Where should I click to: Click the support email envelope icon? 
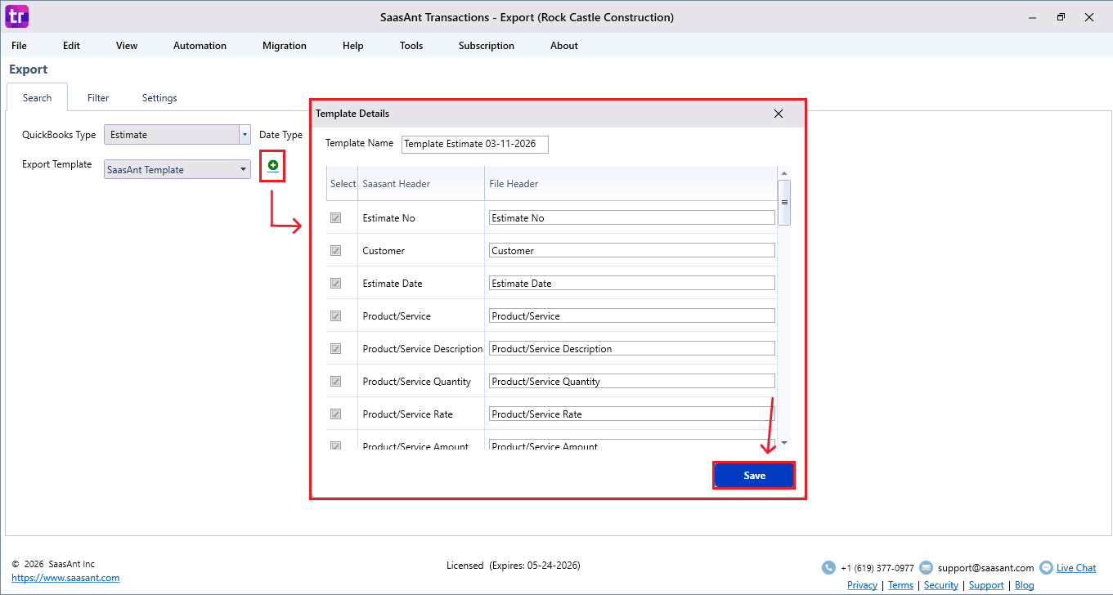pos(926,568)
